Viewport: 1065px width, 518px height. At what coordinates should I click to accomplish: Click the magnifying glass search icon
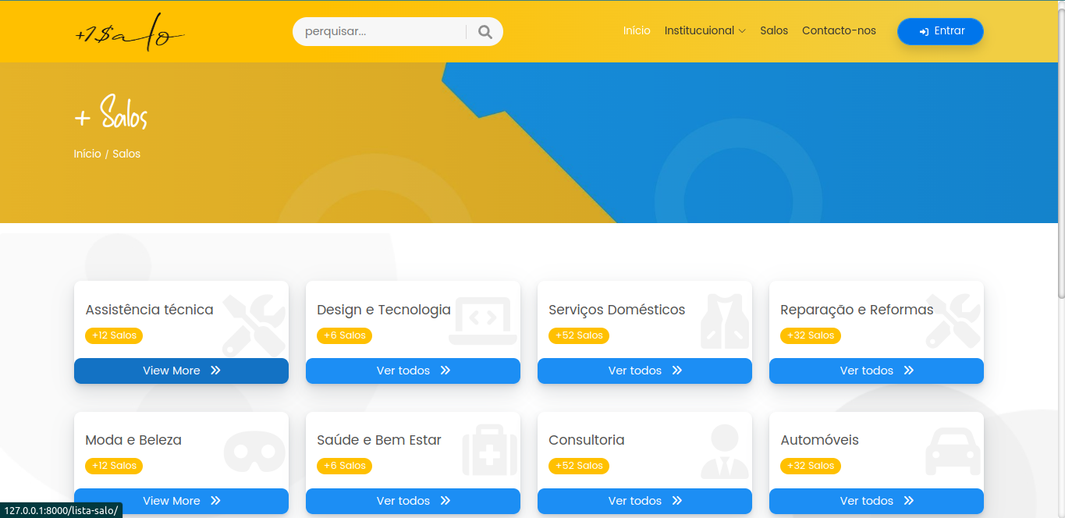(485, 32)
